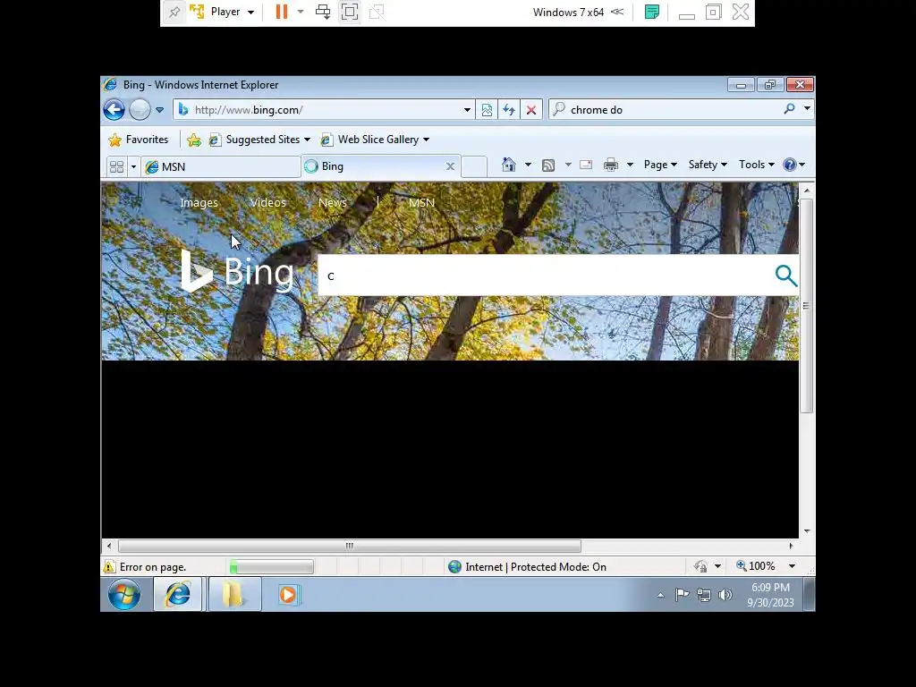Open the Tools menu
The image size is (916, 687).
pyautogui.click(x=757, y=165)
